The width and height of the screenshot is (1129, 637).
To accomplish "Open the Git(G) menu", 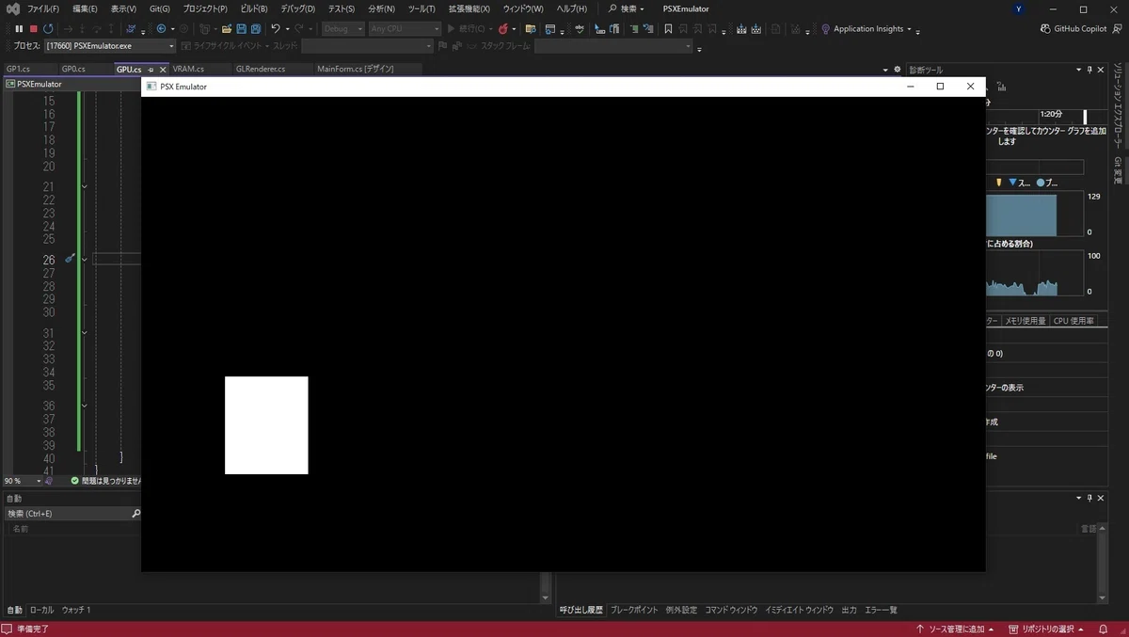I will point(160,8).
